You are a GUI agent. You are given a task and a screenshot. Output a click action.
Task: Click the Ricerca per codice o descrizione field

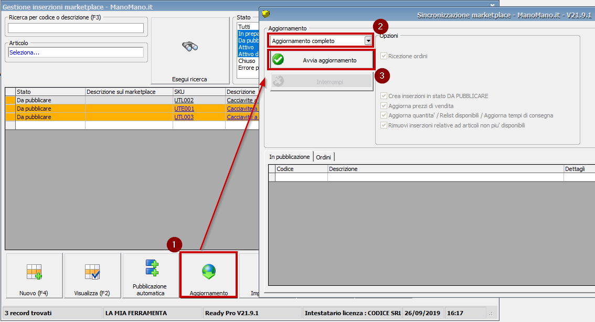[x=76, y=28]
